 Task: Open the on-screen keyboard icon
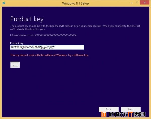[15, 65]
